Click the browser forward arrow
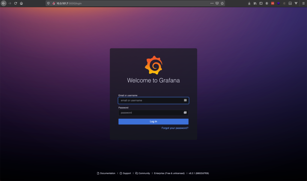 (10, 3)
